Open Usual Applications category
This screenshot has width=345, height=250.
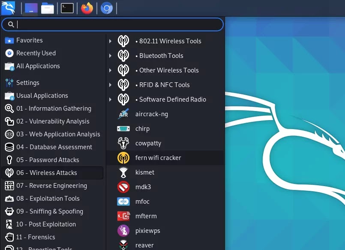point(52,96)
